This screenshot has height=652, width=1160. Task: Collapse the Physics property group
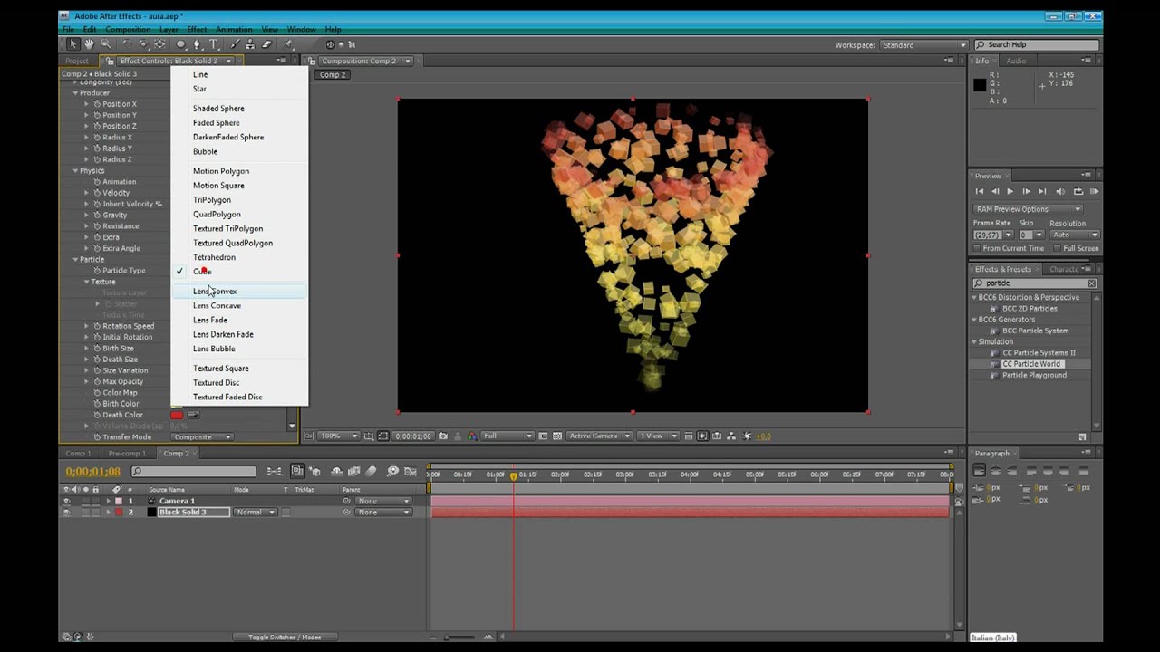75,170
